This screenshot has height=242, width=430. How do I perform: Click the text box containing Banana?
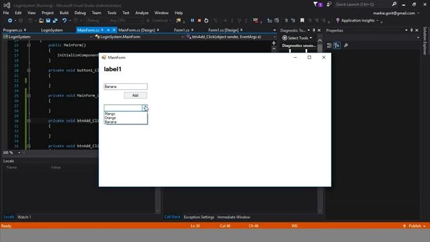126,87
